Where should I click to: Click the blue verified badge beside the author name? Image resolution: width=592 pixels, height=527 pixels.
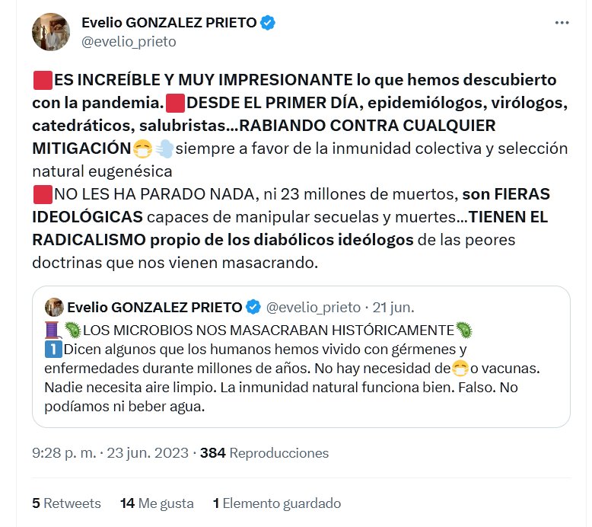[x=268, y=23]
